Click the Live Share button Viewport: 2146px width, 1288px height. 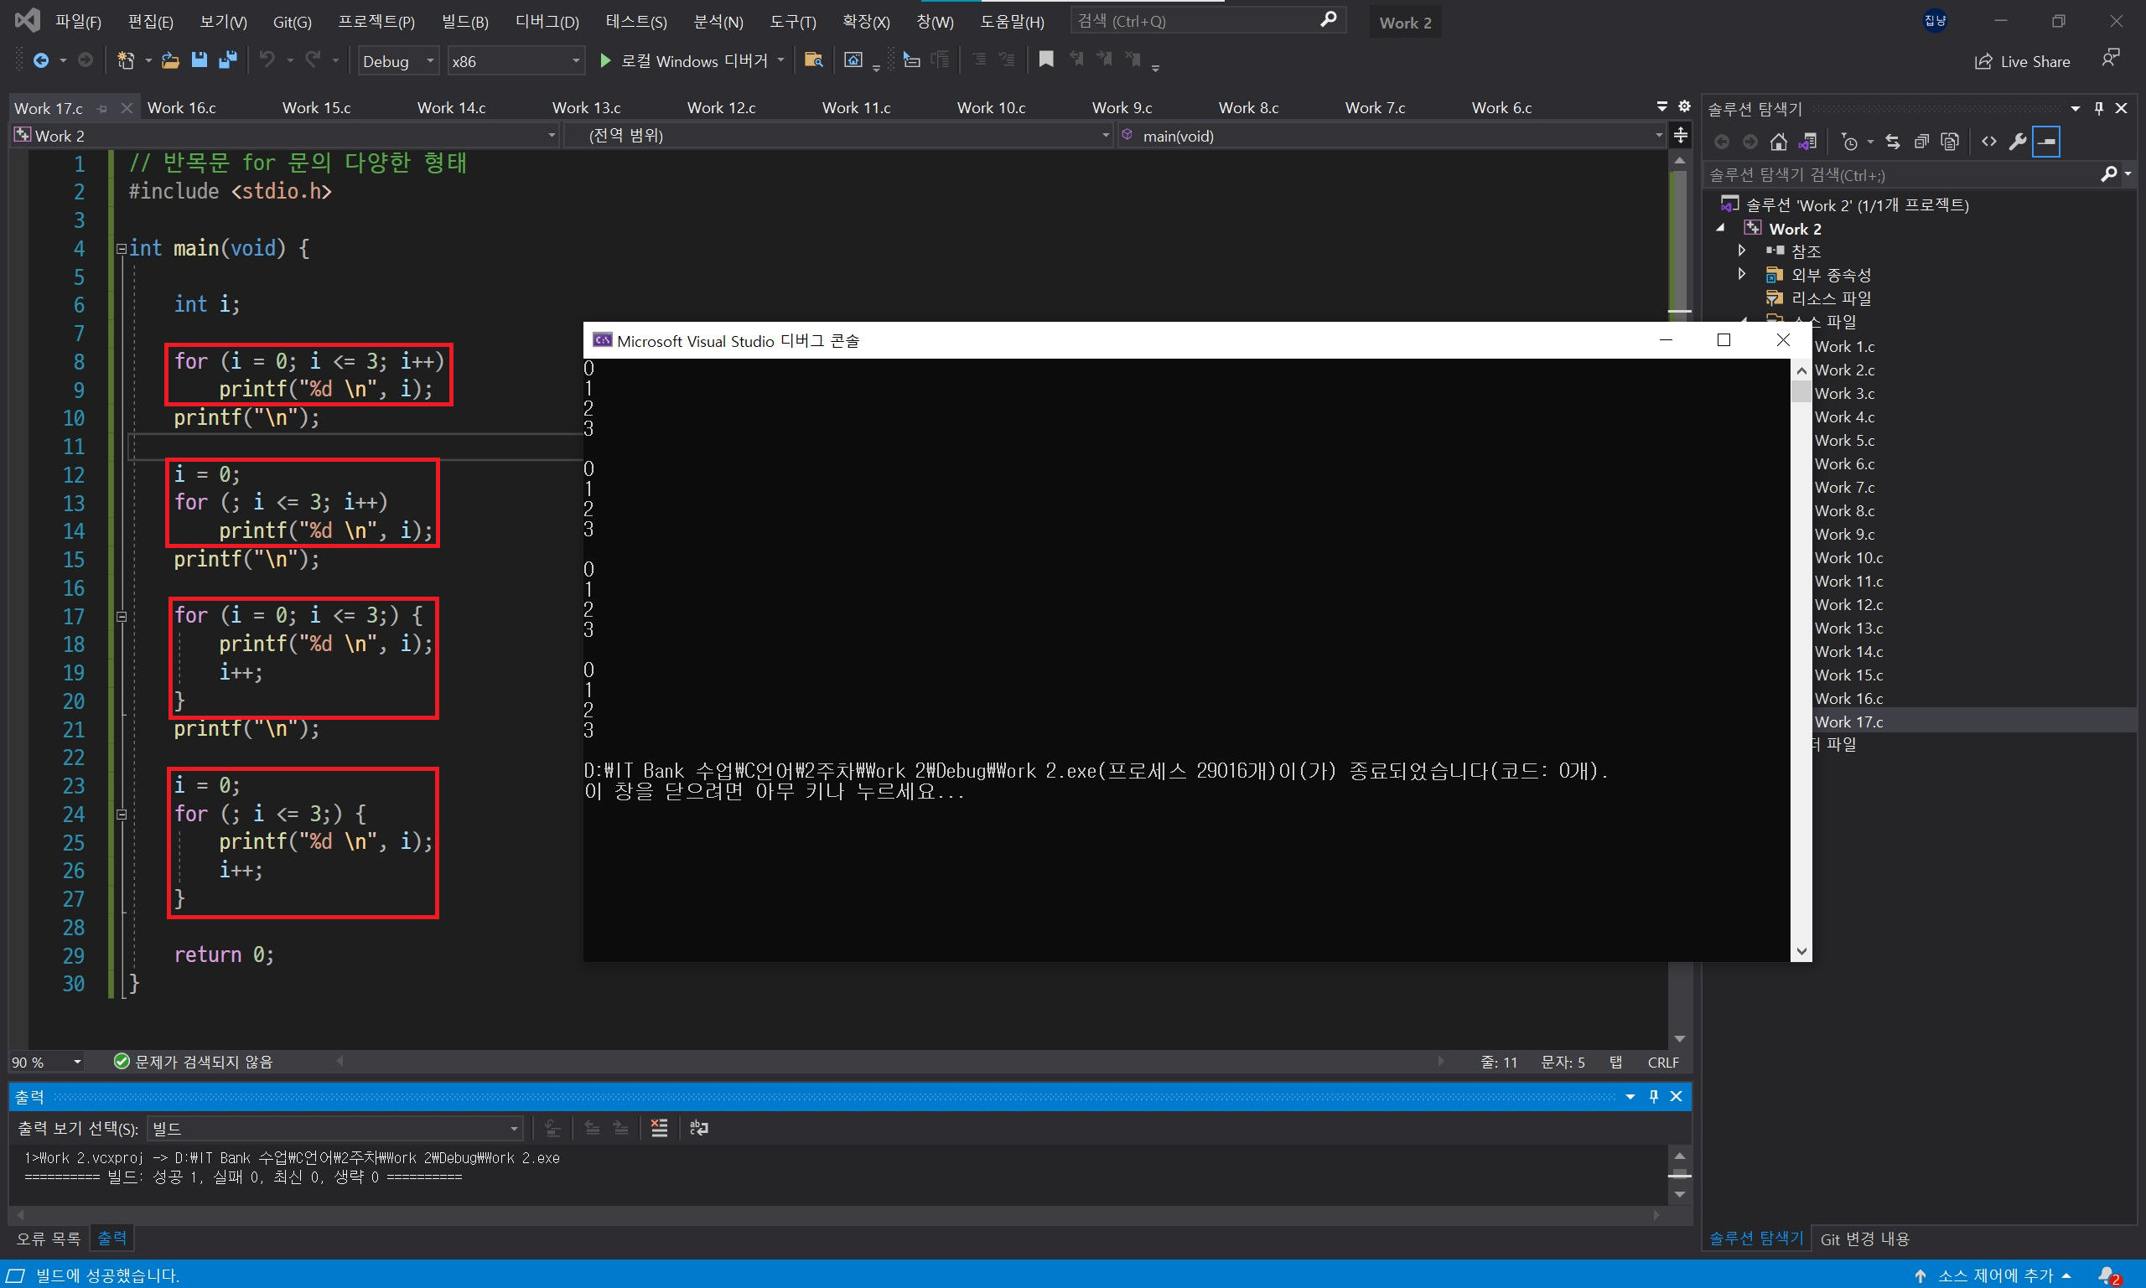(x=2022, y=62)
